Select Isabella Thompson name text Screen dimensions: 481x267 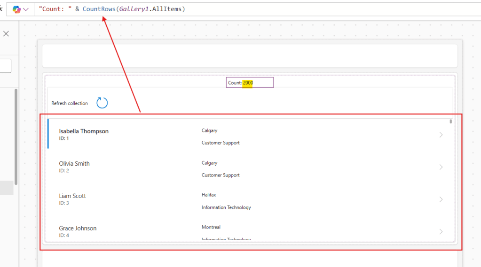(x=84, y=131)
